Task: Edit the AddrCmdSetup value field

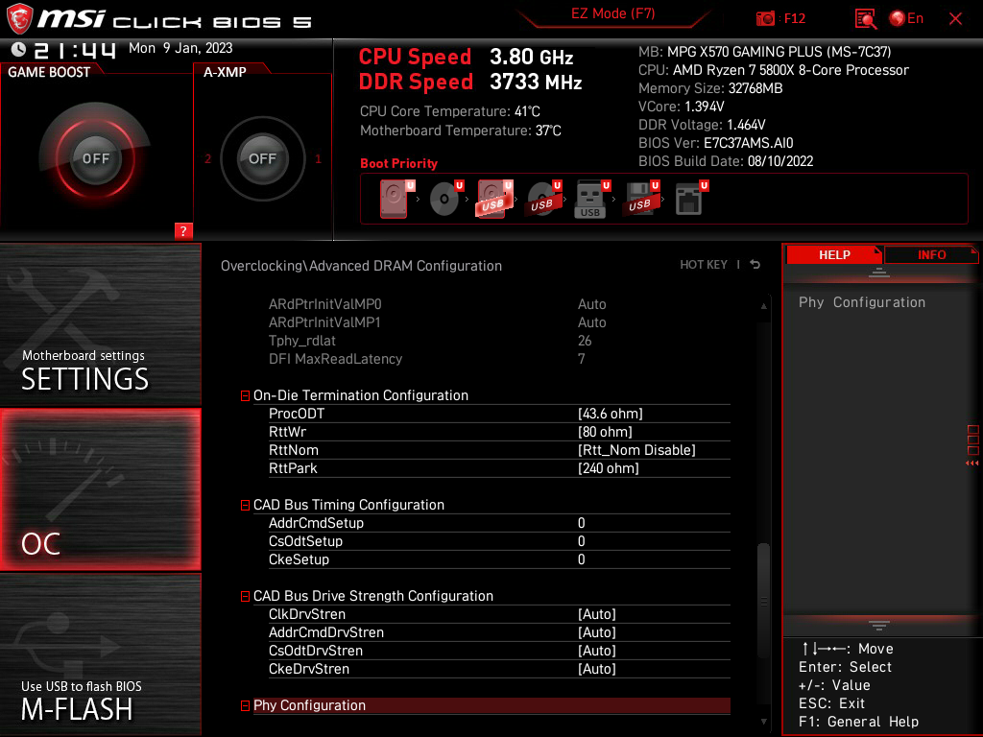Action: tap(581, 523)
